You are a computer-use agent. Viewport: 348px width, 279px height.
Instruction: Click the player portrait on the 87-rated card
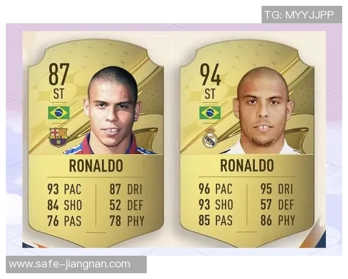pos(111,110)
